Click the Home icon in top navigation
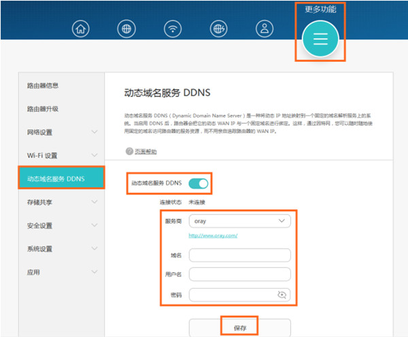This screenshot has height=337, width=408. coord(82,29)
